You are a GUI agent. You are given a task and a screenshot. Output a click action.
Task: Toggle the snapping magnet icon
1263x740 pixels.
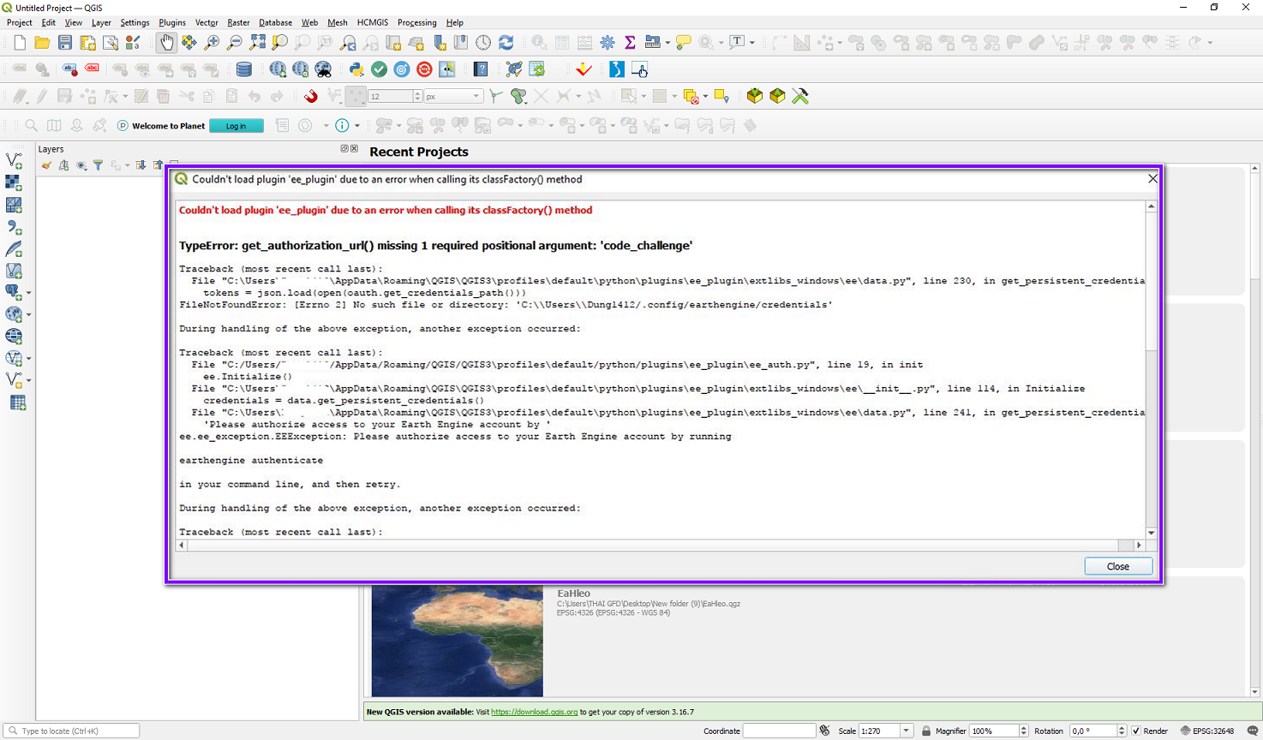pos(311,96)
